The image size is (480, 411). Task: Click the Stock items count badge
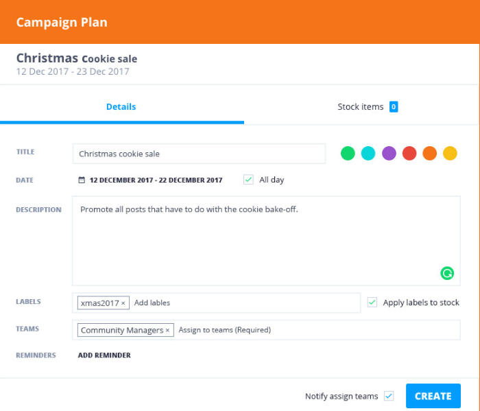394,107
